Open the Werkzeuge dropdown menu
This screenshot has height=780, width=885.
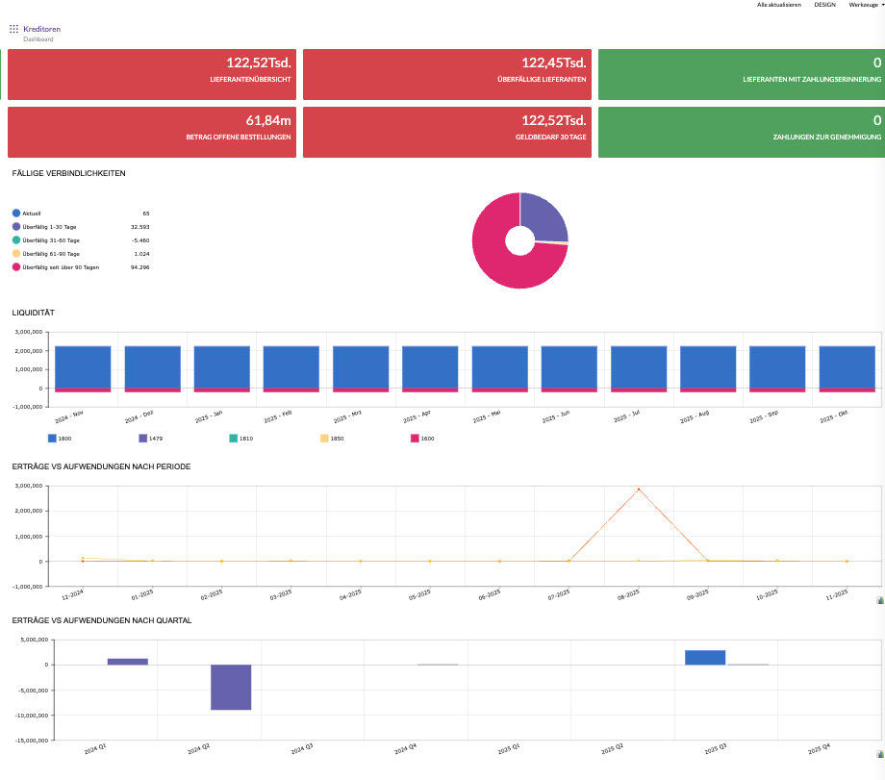tap(866, 5)
